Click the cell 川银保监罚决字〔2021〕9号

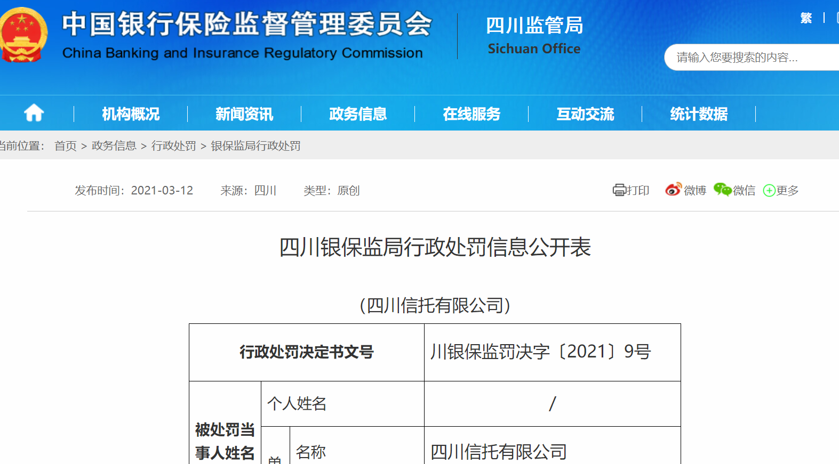pyautogui.click(x=553, y=352)
